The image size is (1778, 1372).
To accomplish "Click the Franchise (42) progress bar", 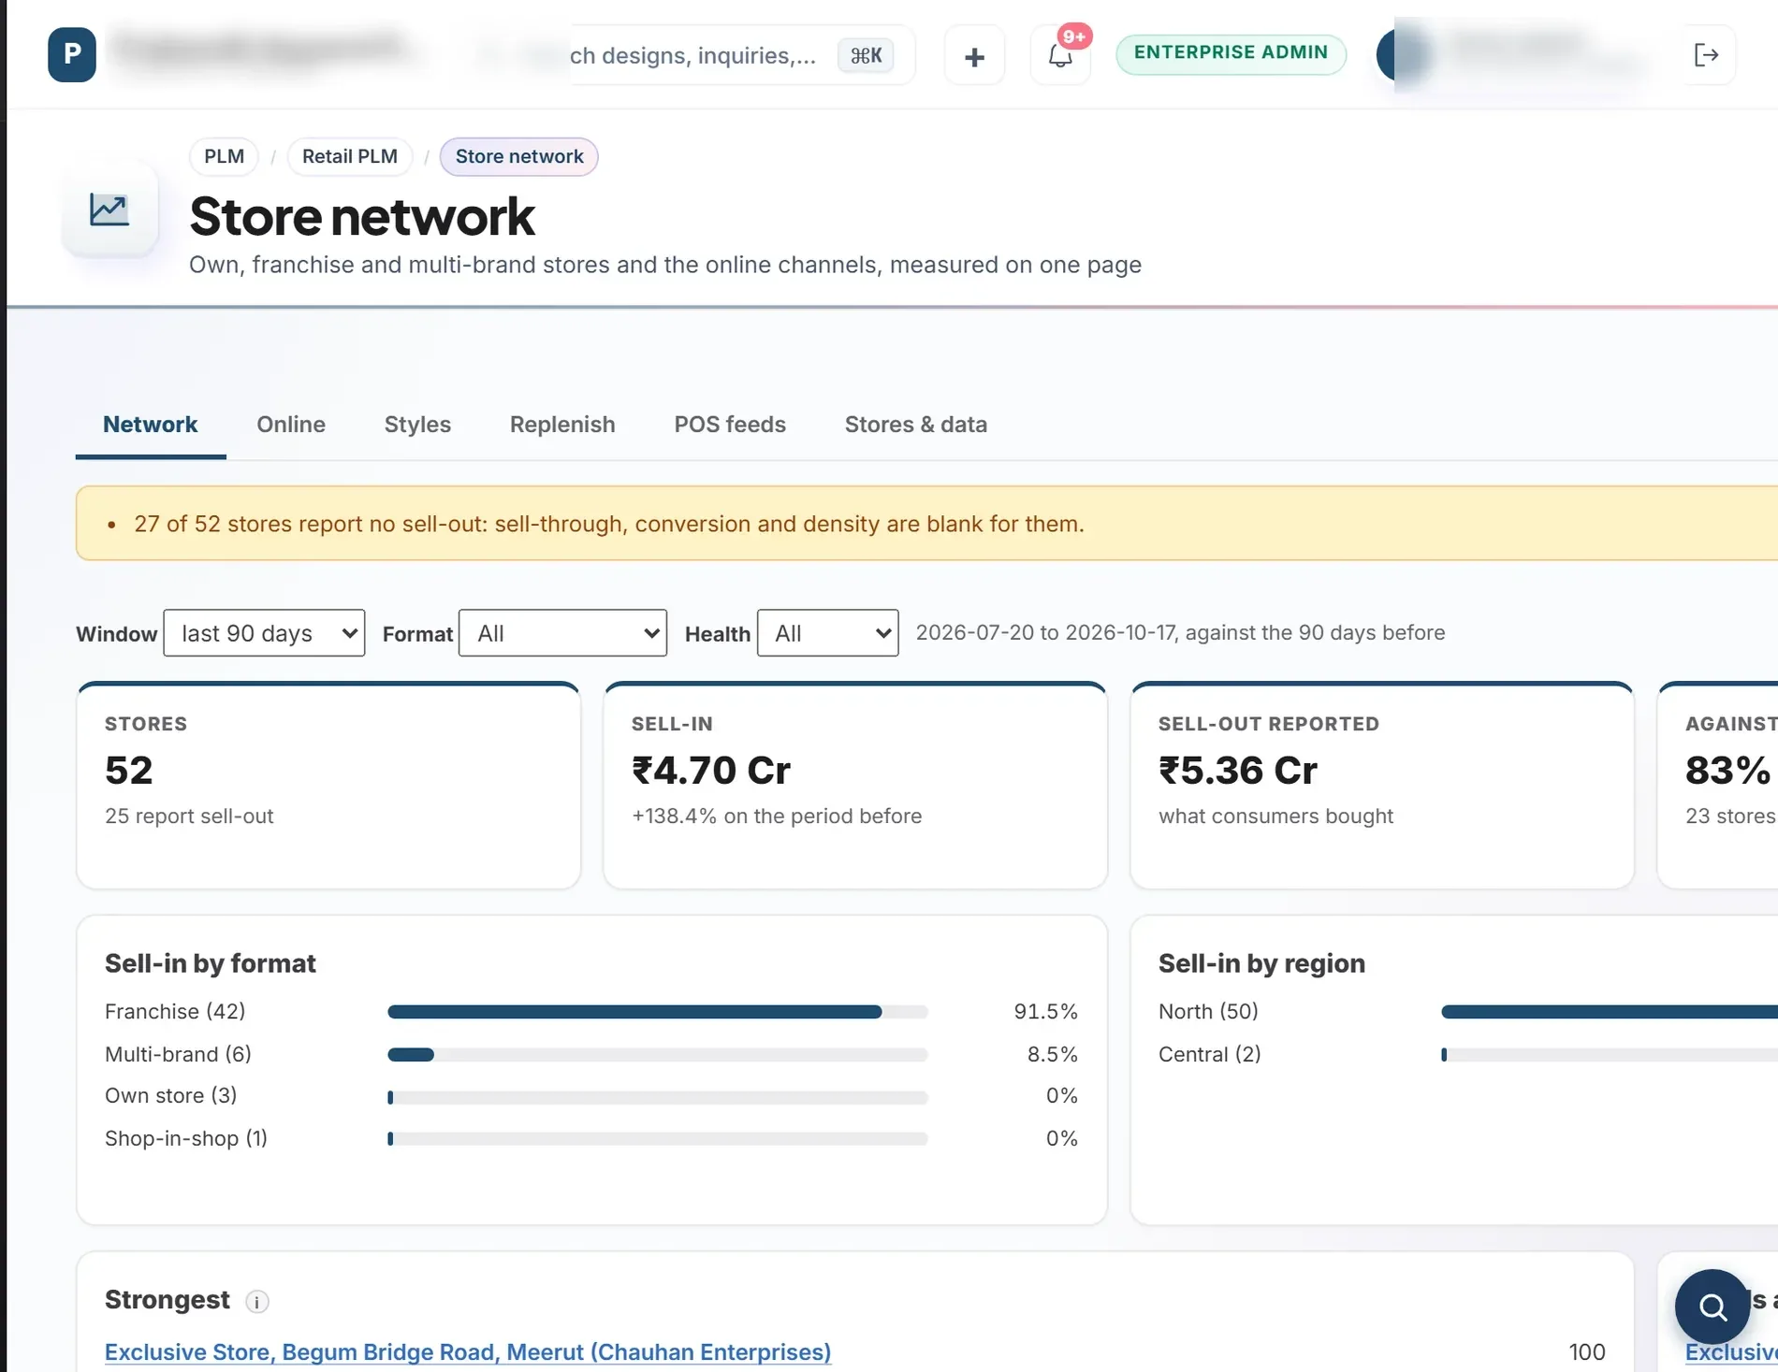I will pyautogui.click(x=658, y=1012).
